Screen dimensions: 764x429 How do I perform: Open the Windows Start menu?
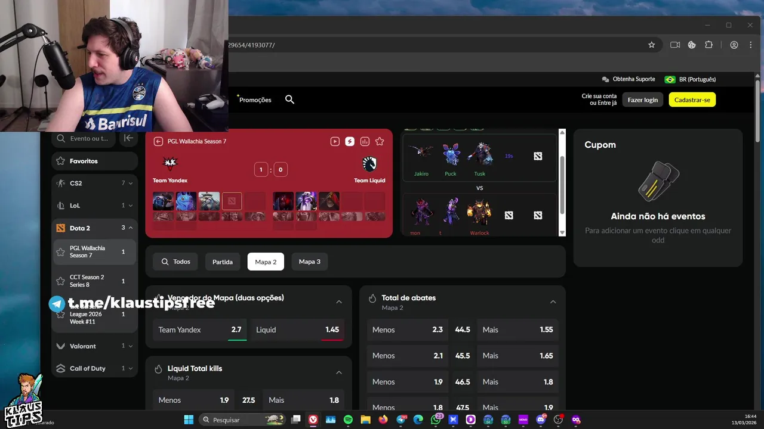(x=189, y=419)
